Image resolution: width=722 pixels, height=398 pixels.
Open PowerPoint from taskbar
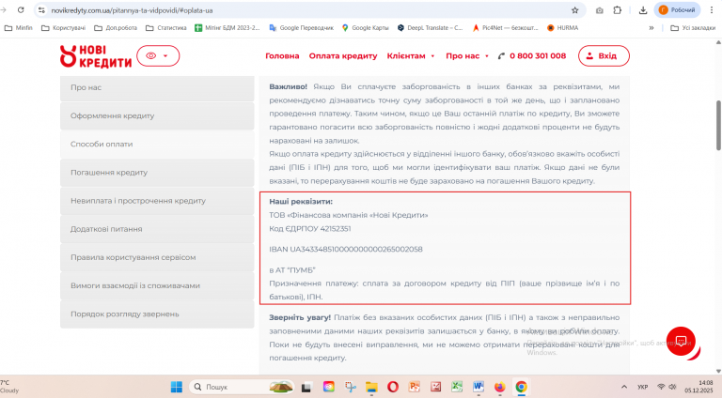(414, 387)
